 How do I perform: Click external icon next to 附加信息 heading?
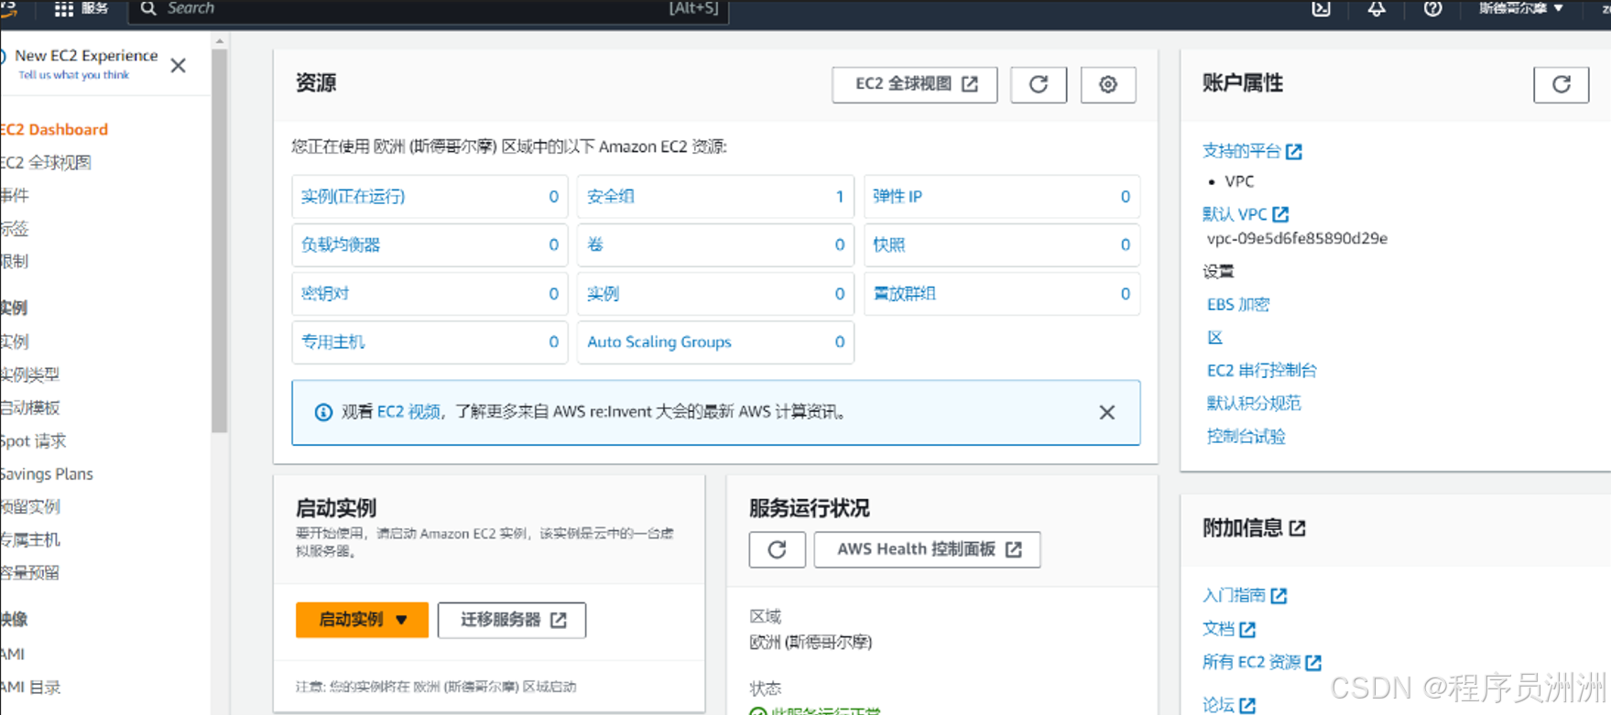pos(1298,528)
